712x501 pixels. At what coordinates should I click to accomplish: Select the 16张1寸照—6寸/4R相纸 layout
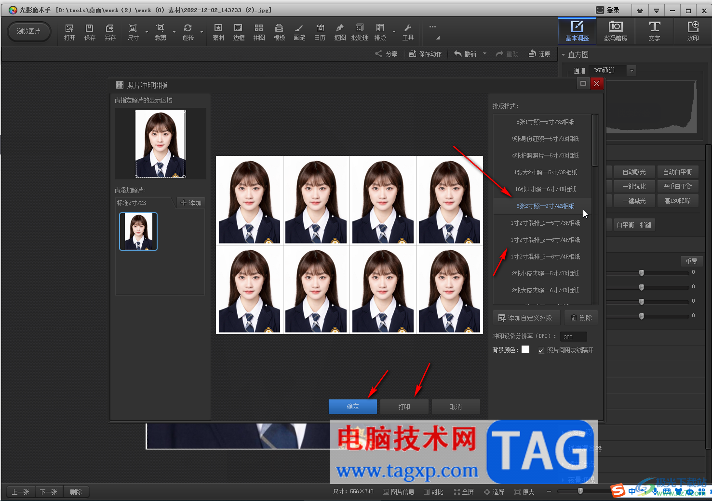tap(545, 189)
